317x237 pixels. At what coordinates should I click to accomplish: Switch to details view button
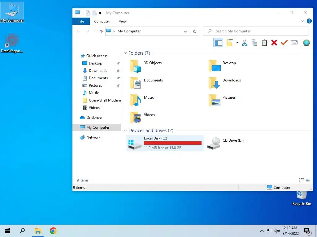point(301,180)
